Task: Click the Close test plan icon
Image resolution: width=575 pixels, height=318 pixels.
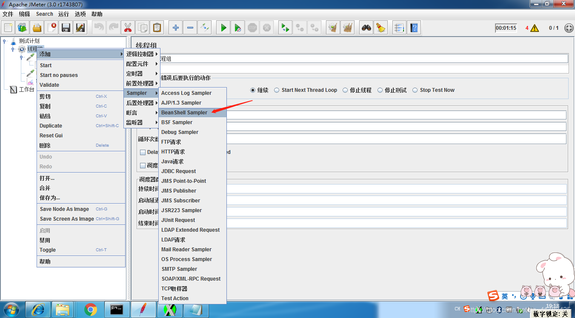Action: click(x=51, y=28)
